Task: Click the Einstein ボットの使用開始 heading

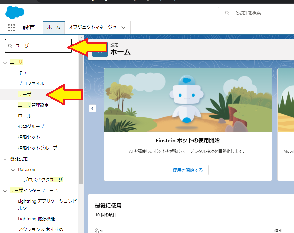Action: (188, 140)
